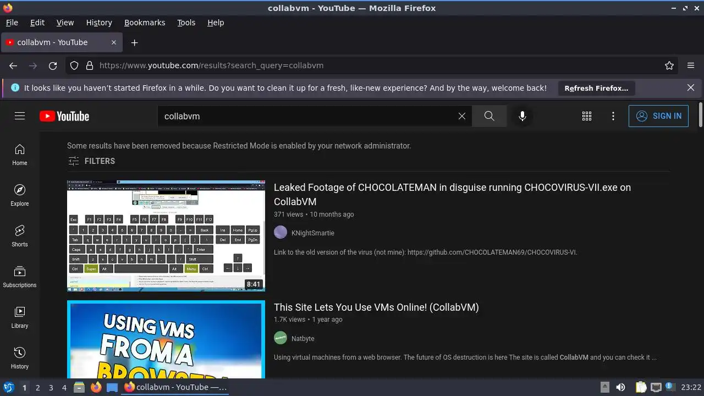Open Explore in the sidebar

point(20,195)
